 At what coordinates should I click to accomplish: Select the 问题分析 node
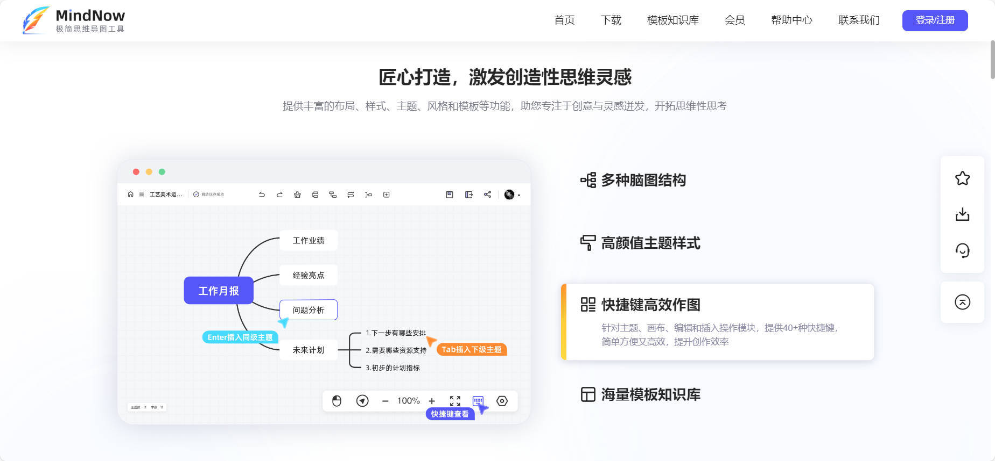(x=309, y=310)
